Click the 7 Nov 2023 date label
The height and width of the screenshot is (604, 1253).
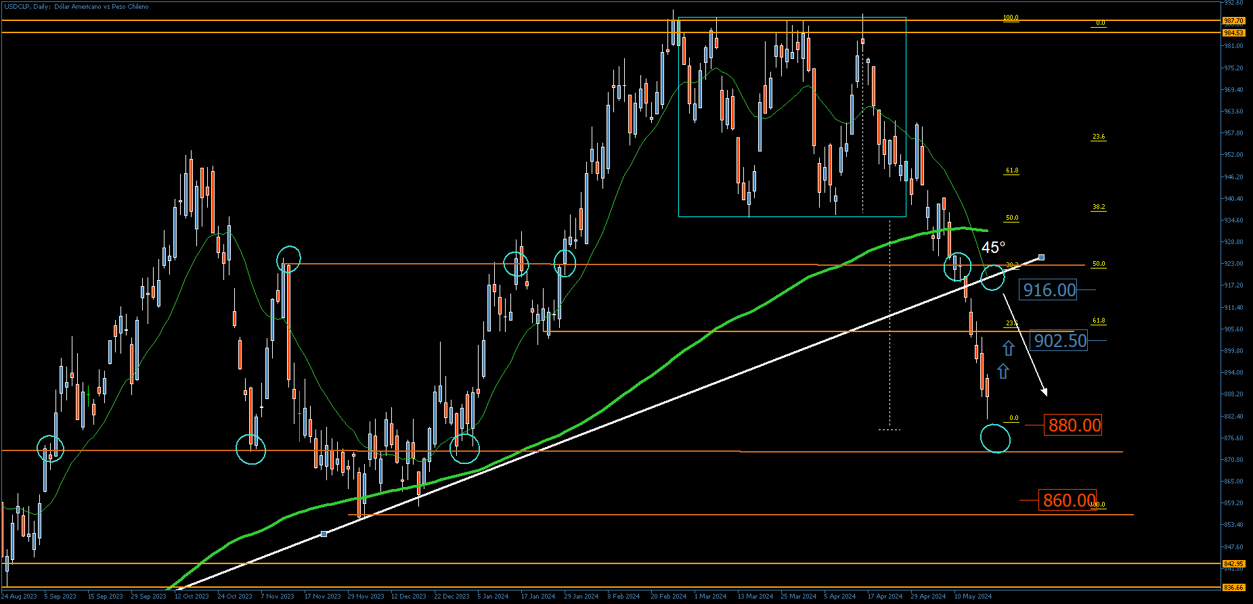click(278, 597)
